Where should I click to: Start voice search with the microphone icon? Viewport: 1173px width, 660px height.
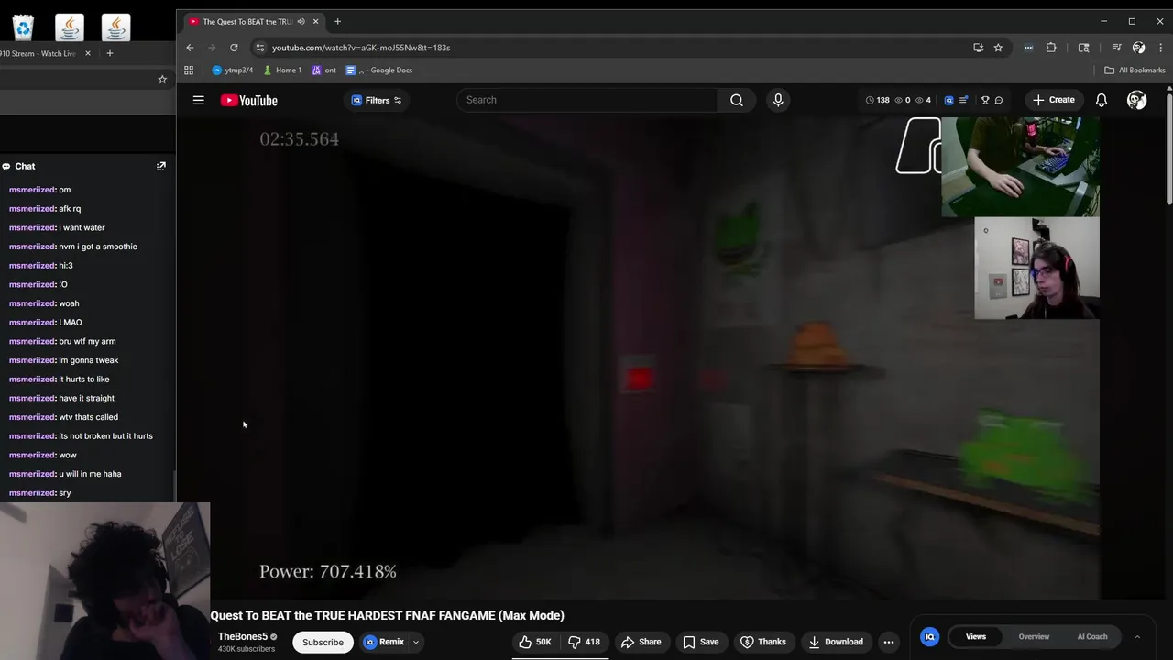pyautogui.click(x=778, y=100)
